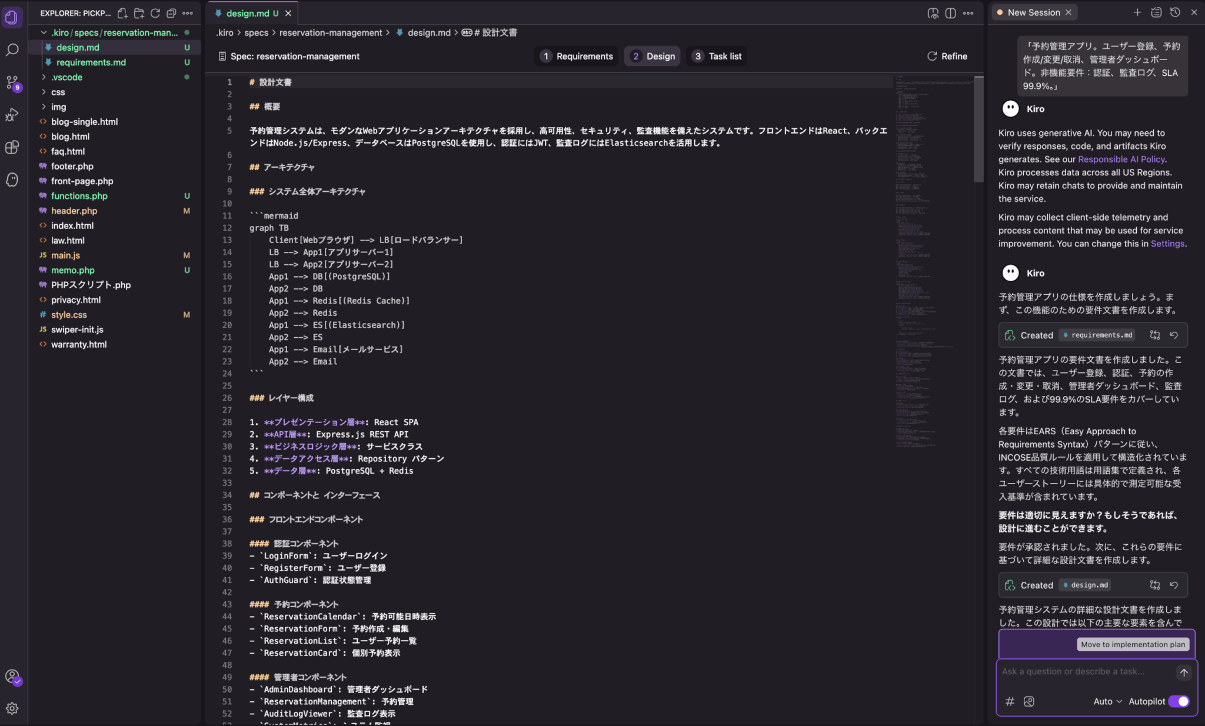Click Move to implementation plan button
Viewport: 1205px width, 726px height.
(x=1133, y=644)
